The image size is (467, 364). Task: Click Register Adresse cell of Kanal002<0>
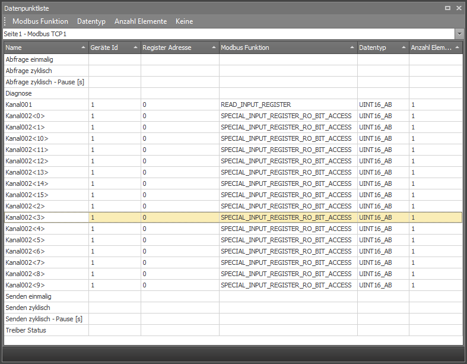click(180, 116)
